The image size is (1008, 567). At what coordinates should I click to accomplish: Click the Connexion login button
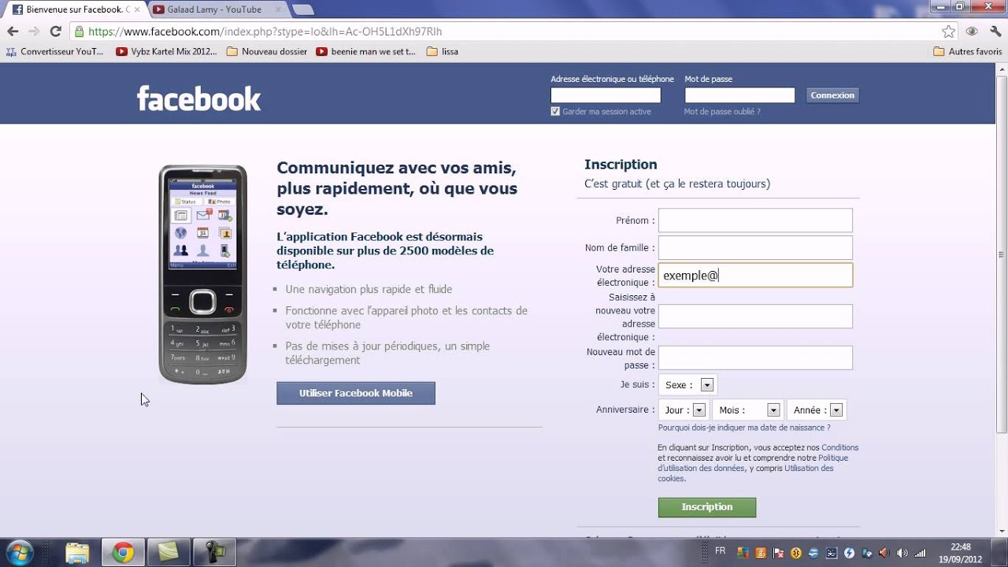[x=832, y=95]
